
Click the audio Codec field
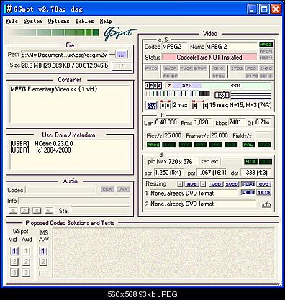coord(60,190)
